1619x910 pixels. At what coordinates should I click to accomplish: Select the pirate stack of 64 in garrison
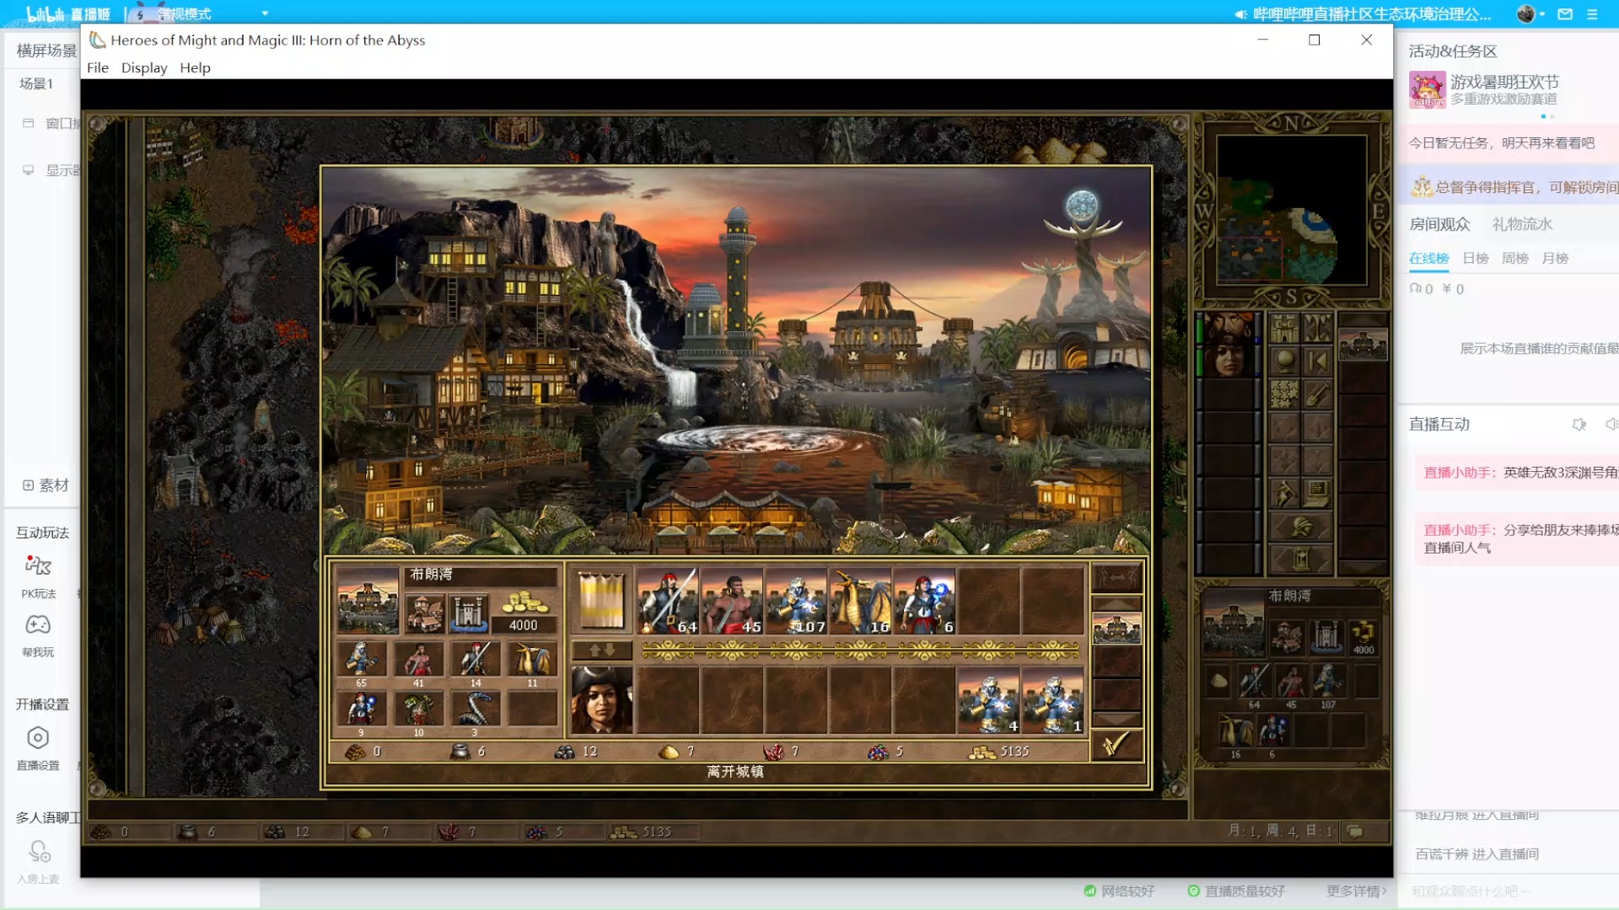668,601
